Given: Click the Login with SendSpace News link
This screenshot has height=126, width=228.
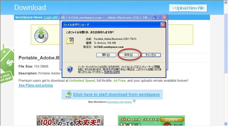Looking at the screenshot, I should pos(52,17).
